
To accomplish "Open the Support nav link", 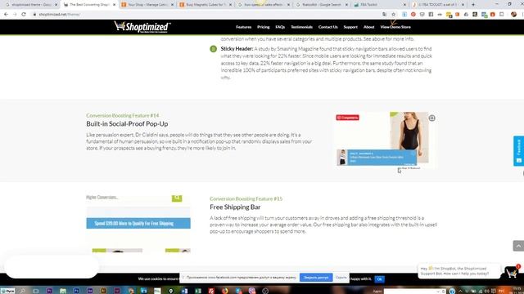I will tap(350, 27).
